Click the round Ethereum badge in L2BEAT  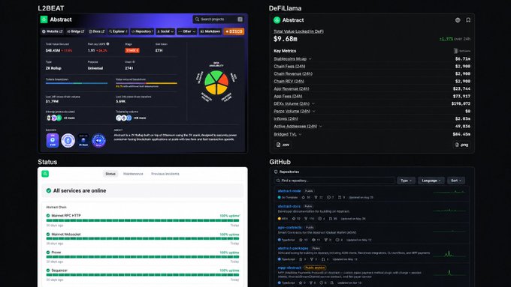(x=68, y=140)
